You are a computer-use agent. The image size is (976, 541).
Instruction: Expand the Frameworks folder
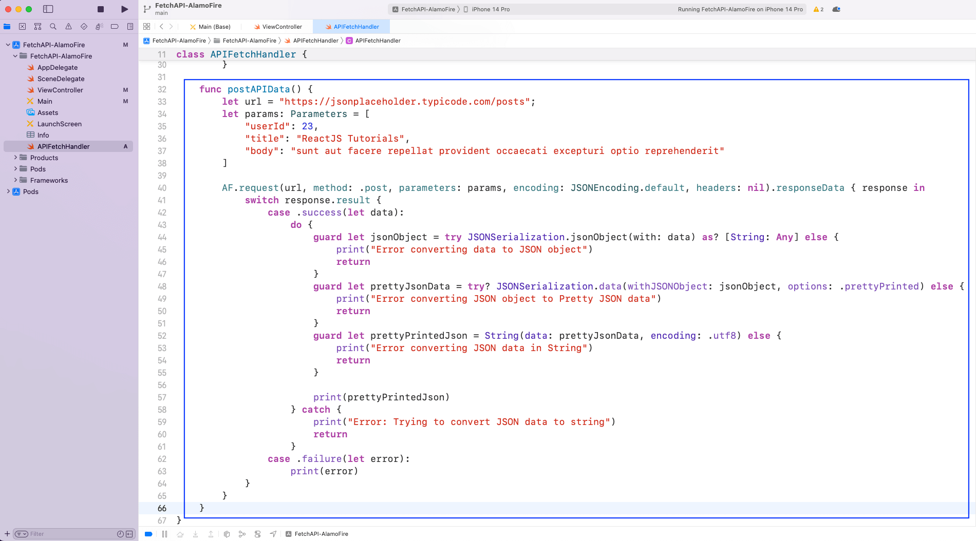click(15, 180)
